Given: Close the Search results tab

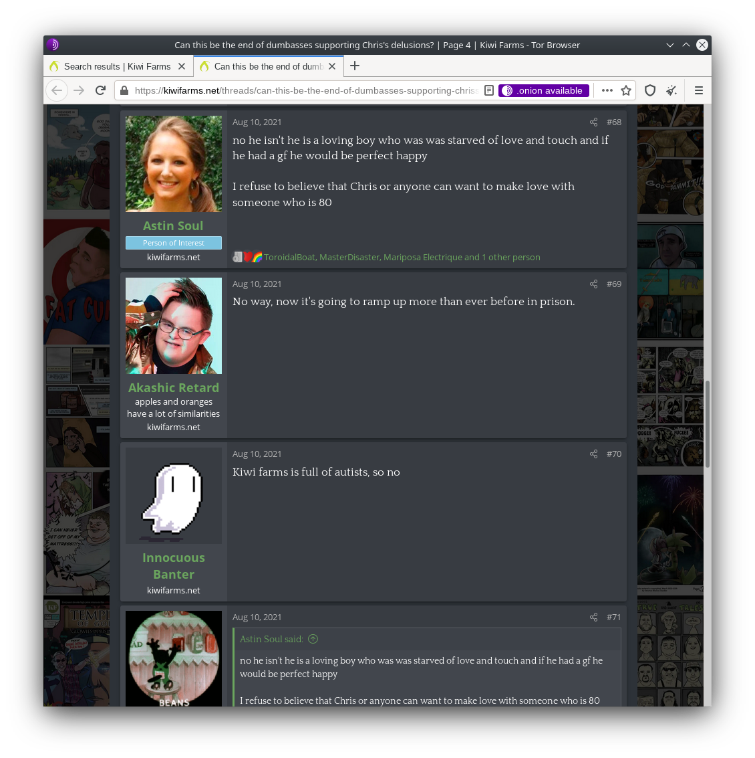Looking at the screenshot, I should [x=182, y=66].
